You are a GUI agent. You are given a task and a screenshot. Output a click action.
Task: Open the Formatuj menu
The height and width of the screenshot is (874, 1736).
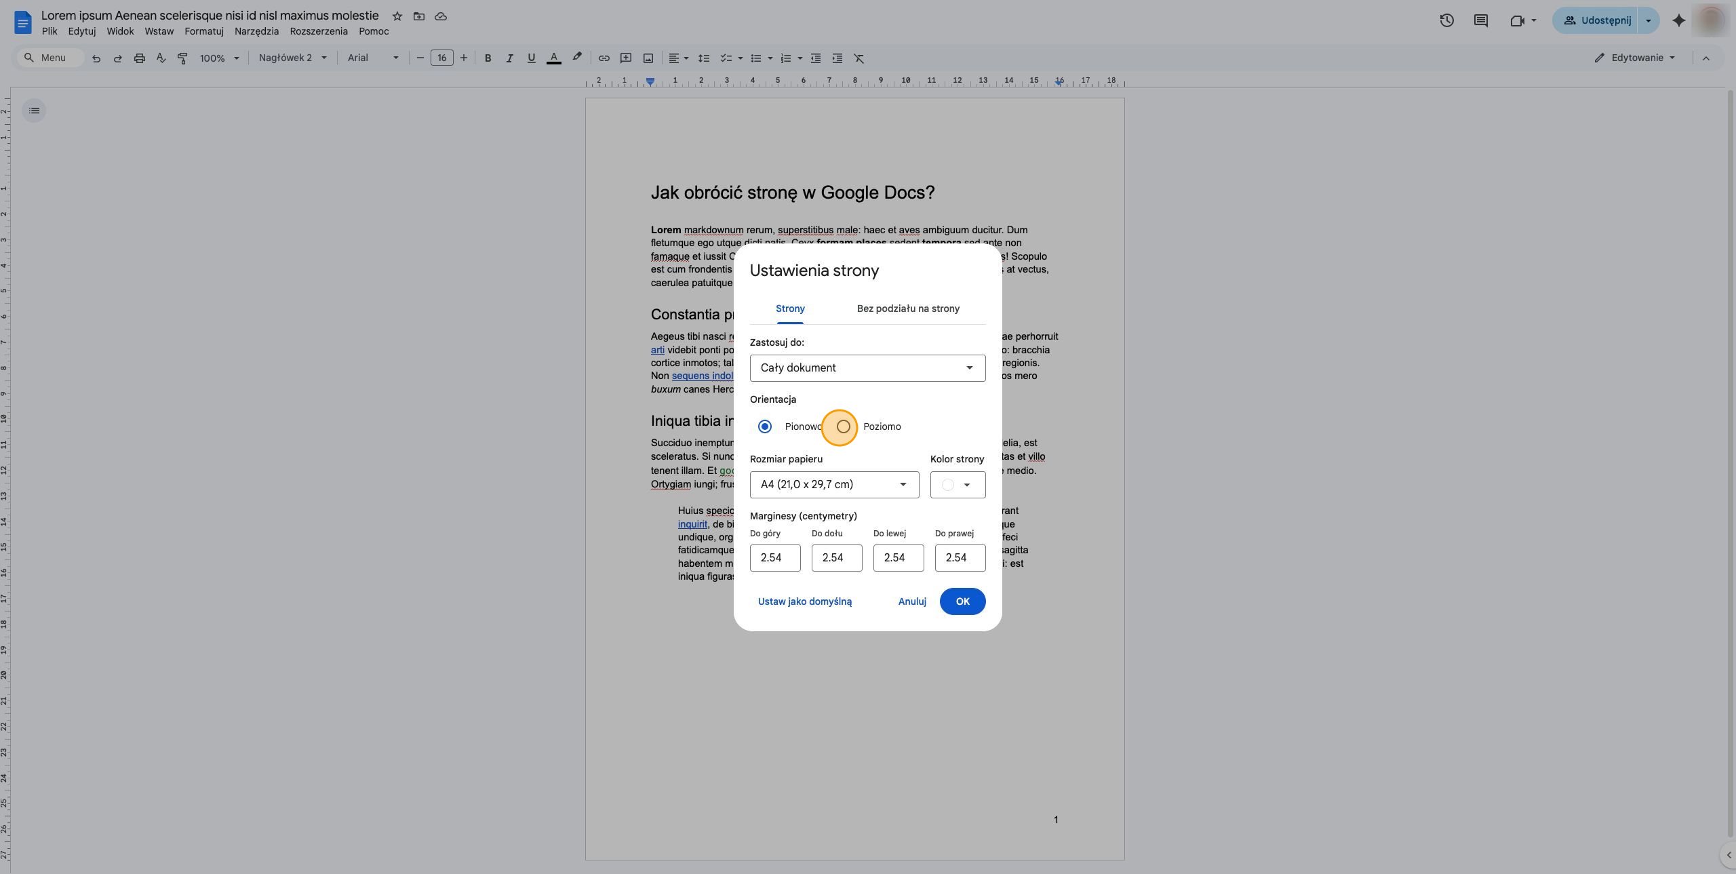[x=204, y=31]
